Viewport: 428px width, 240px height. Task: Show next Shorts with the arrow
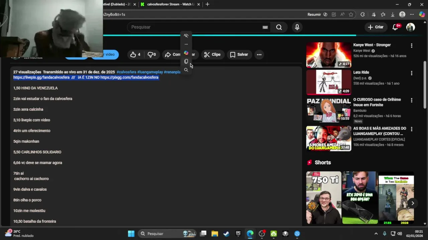pyautogui.click(x=413, y=203)
